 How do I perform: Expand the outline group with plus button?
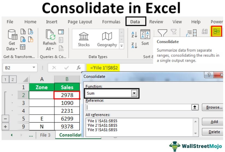[5, 127]
